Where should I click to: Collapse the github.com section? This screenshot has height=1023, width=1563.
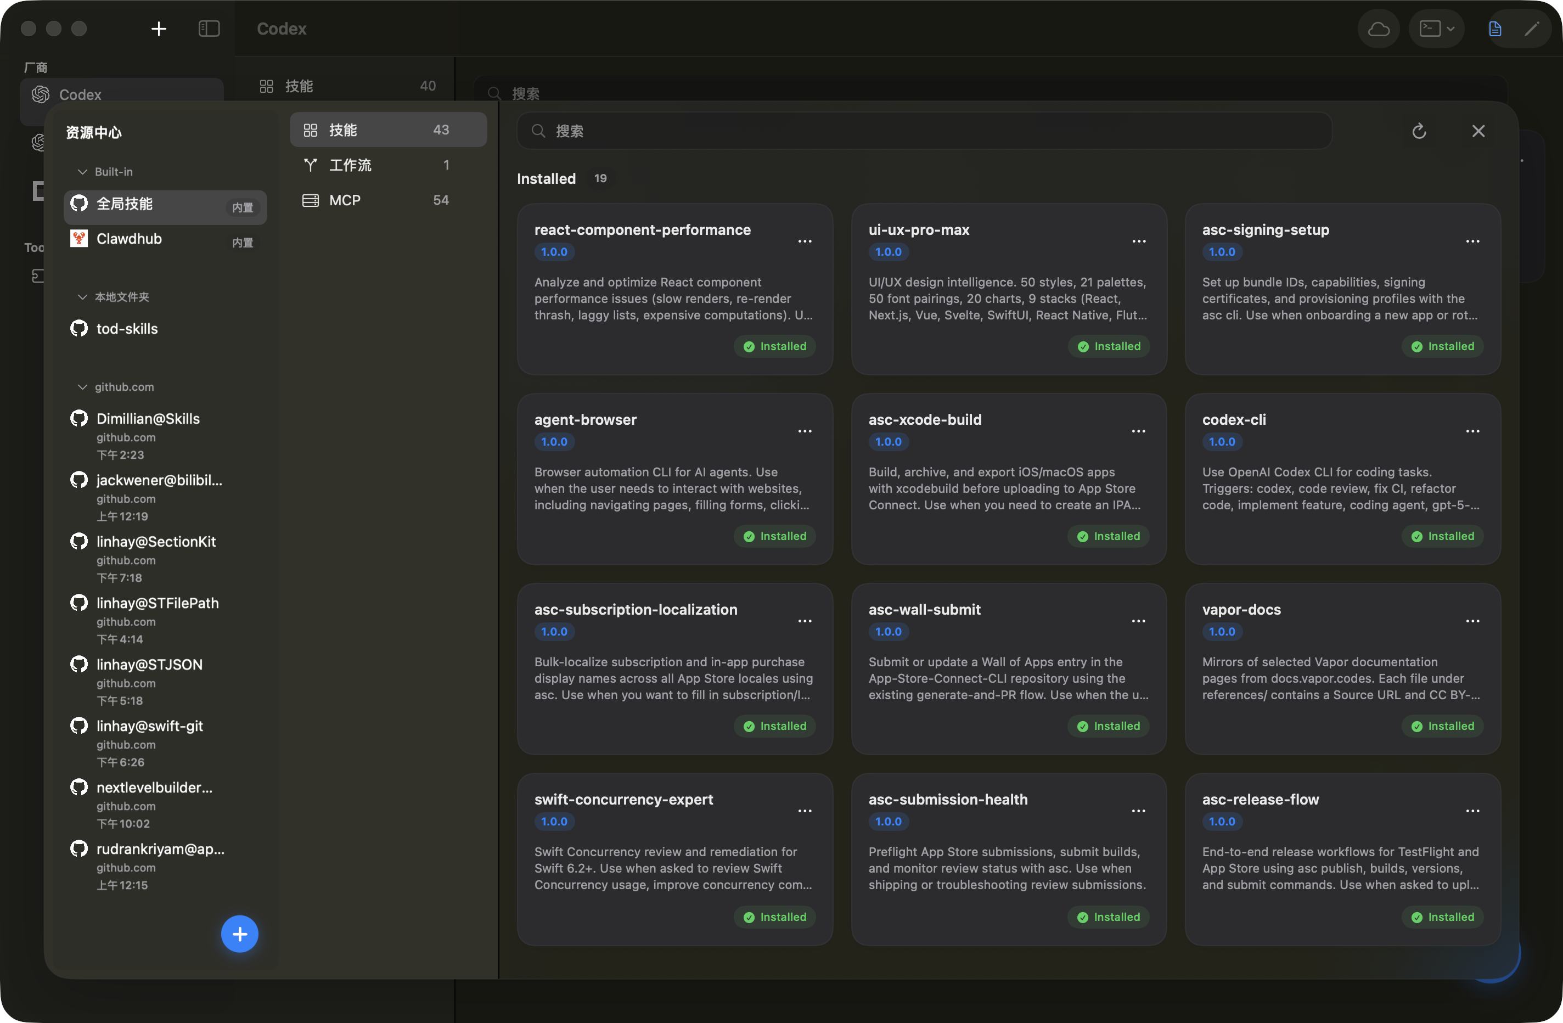(x=83, y=387)
